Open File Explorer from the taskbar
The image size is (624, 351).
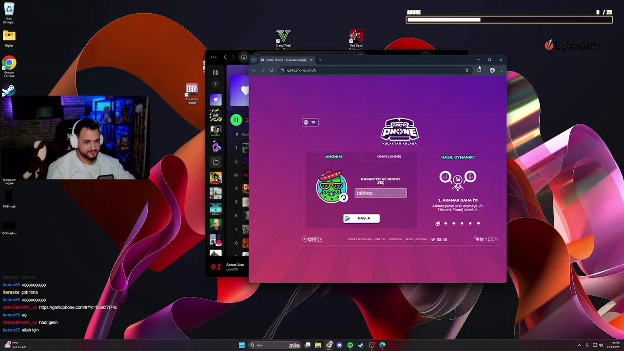318,345
